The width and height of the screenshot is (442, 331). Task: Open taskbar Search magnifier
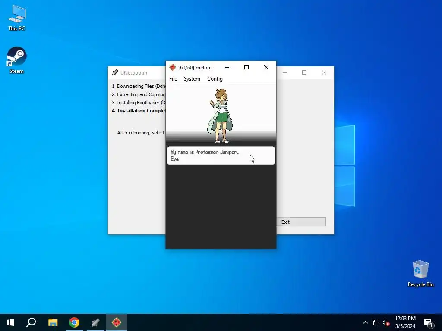(x=31, y=322)
